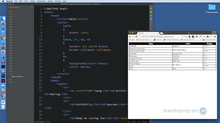Open Brackets Extension Manager icon
This screenshot has width=220, height=123.
151,12
